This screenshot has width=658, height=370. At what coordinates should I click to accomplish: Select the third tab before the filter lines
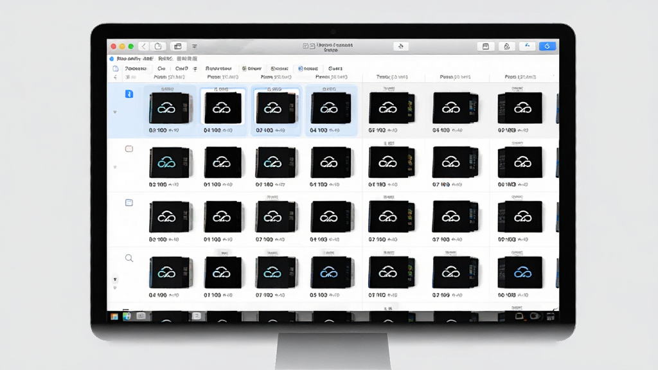181,68
